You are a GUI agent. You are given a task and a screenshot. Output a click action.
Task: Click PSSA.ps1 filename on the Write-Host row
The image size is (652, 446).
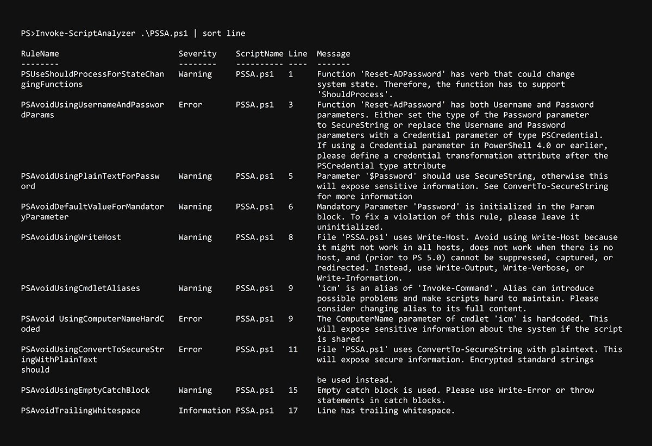[255, 237]
